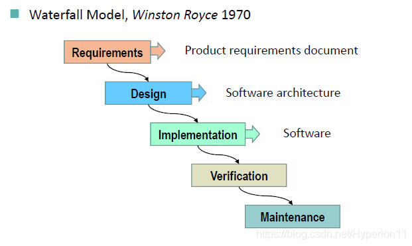Click the 'Waterfall Model,' heading text
The height and width of the screenshot is (246, 412).
point(78,15)
